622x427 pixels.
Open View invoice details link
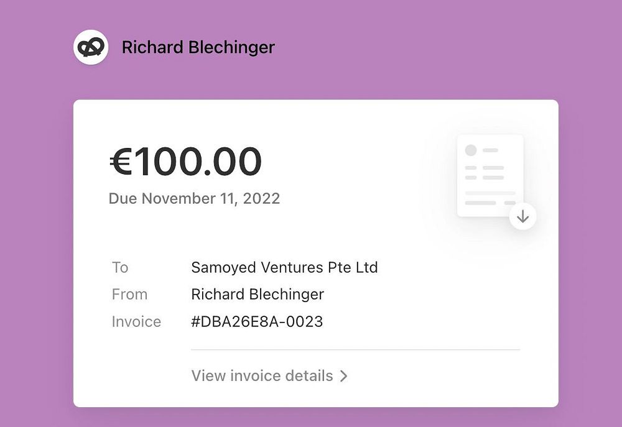(x=262, y=376)
